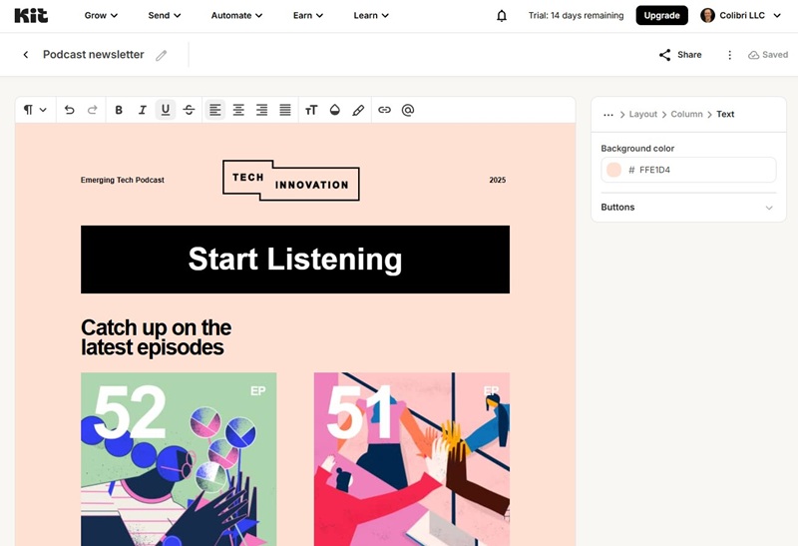798x546 pixels.
Task: Edit the Podcast newsletter name with pencil icon
Action: [x=162, y=55]
